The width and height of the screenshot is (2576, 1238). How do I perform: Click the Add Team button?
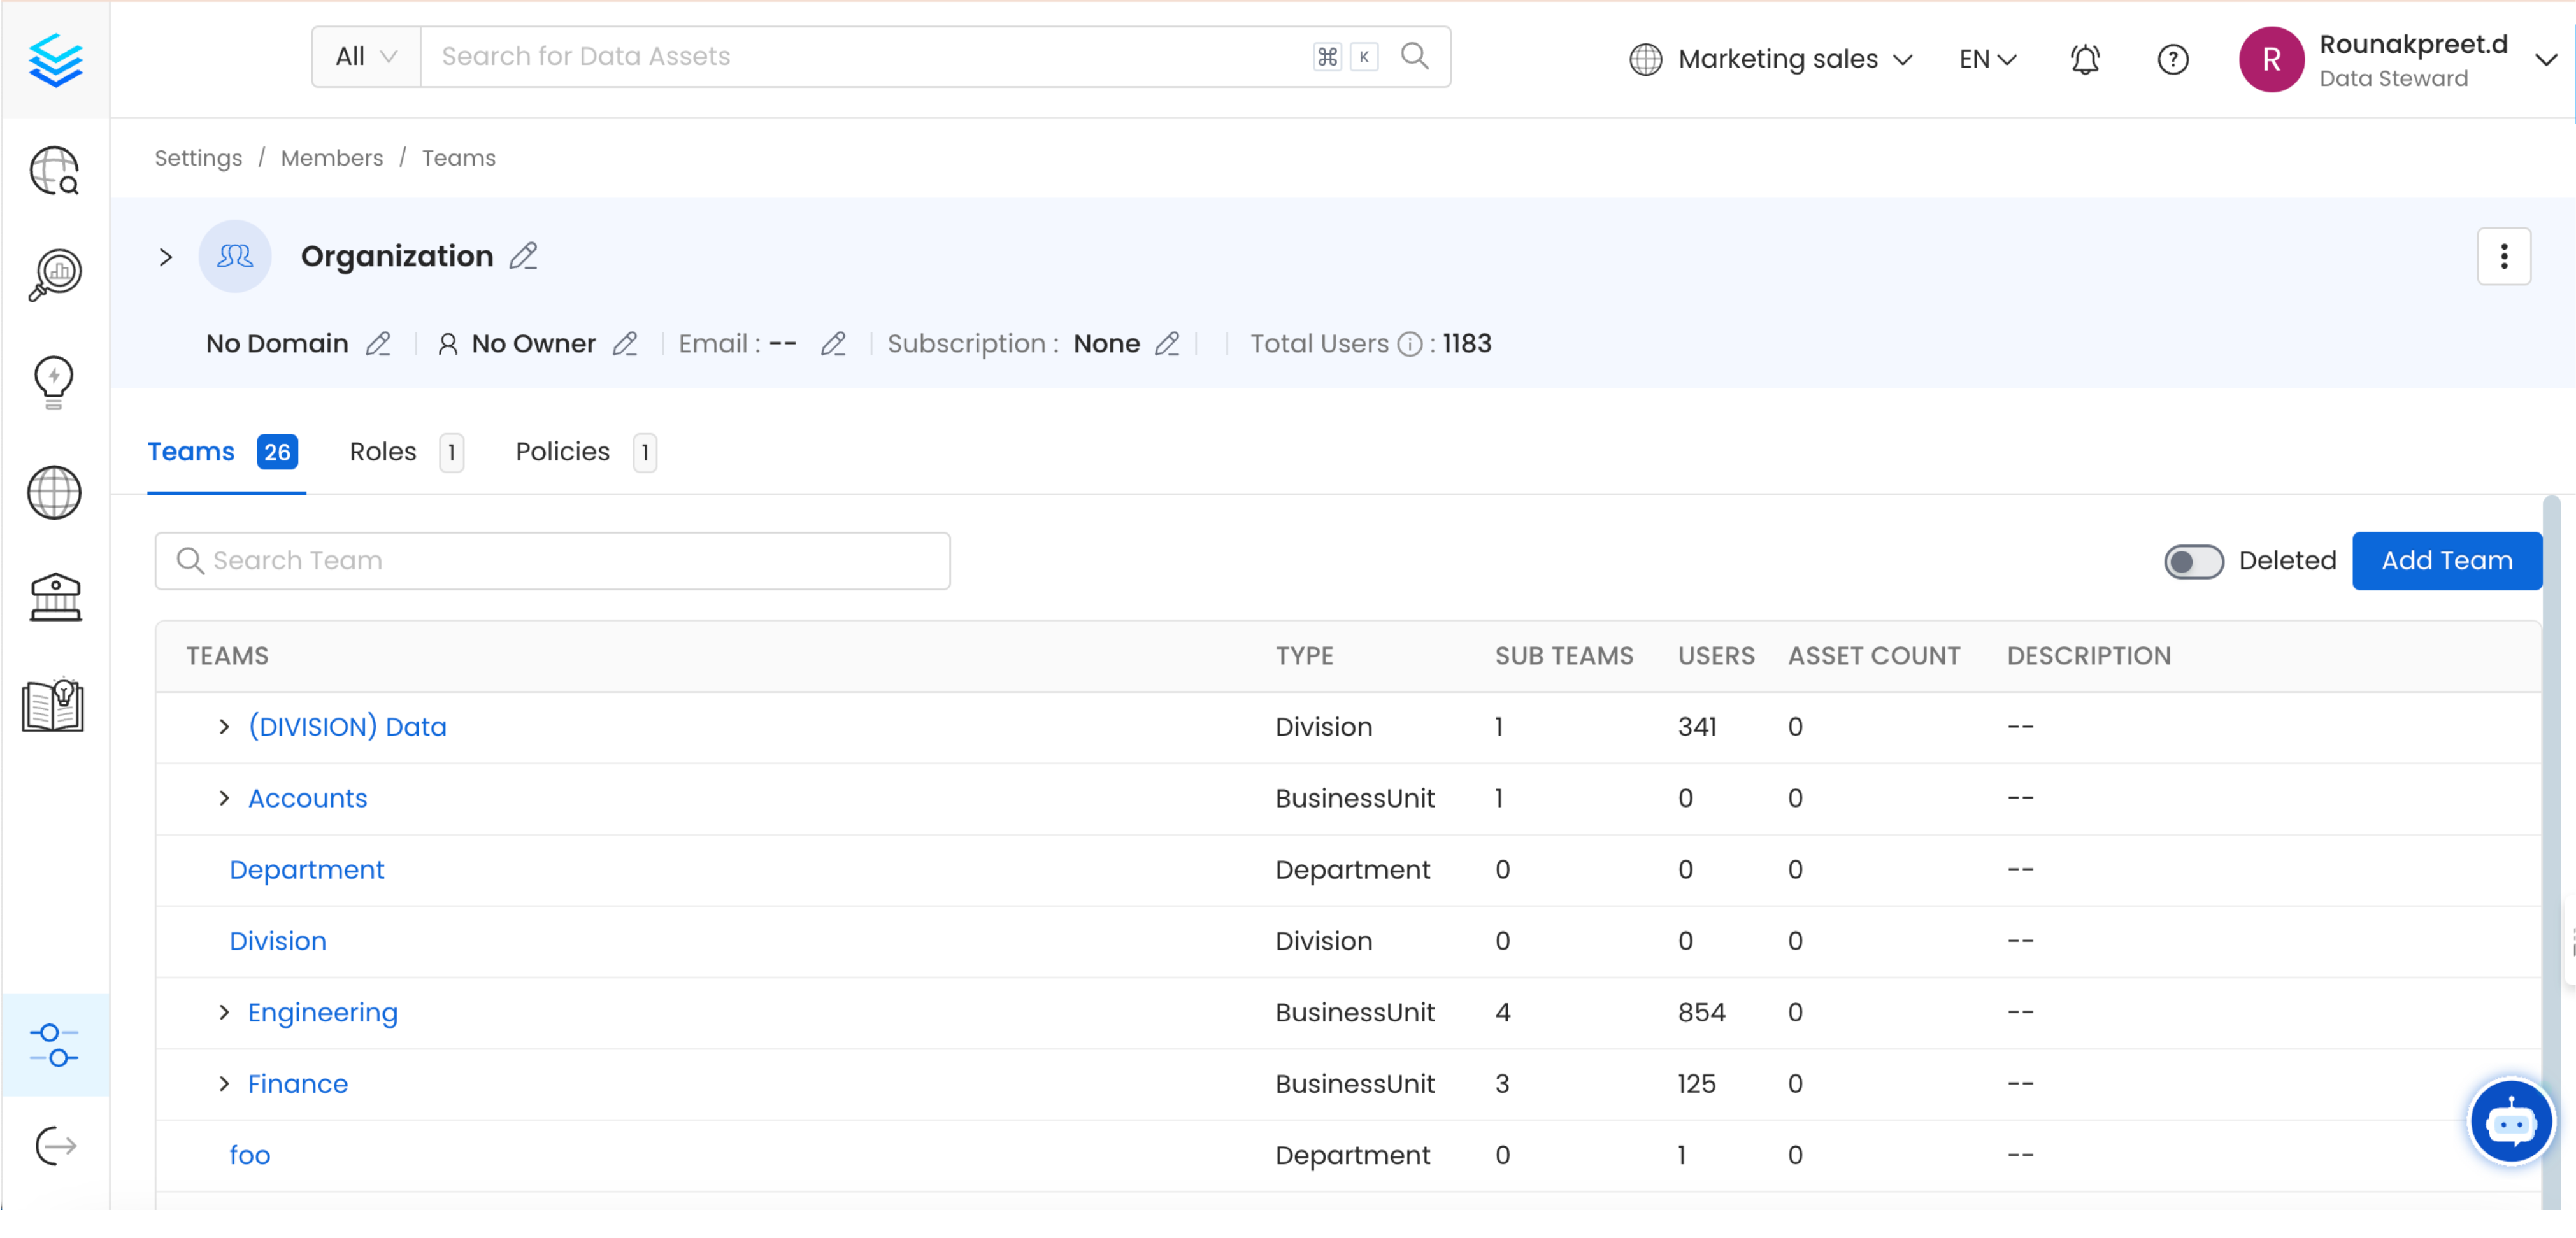[x=2446, y=561]
